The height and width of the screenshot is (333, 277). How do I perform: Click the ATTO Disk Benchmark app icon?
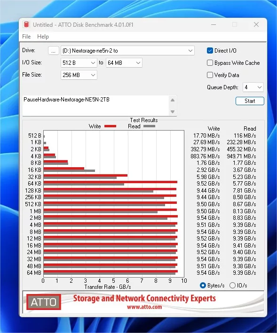26,24
